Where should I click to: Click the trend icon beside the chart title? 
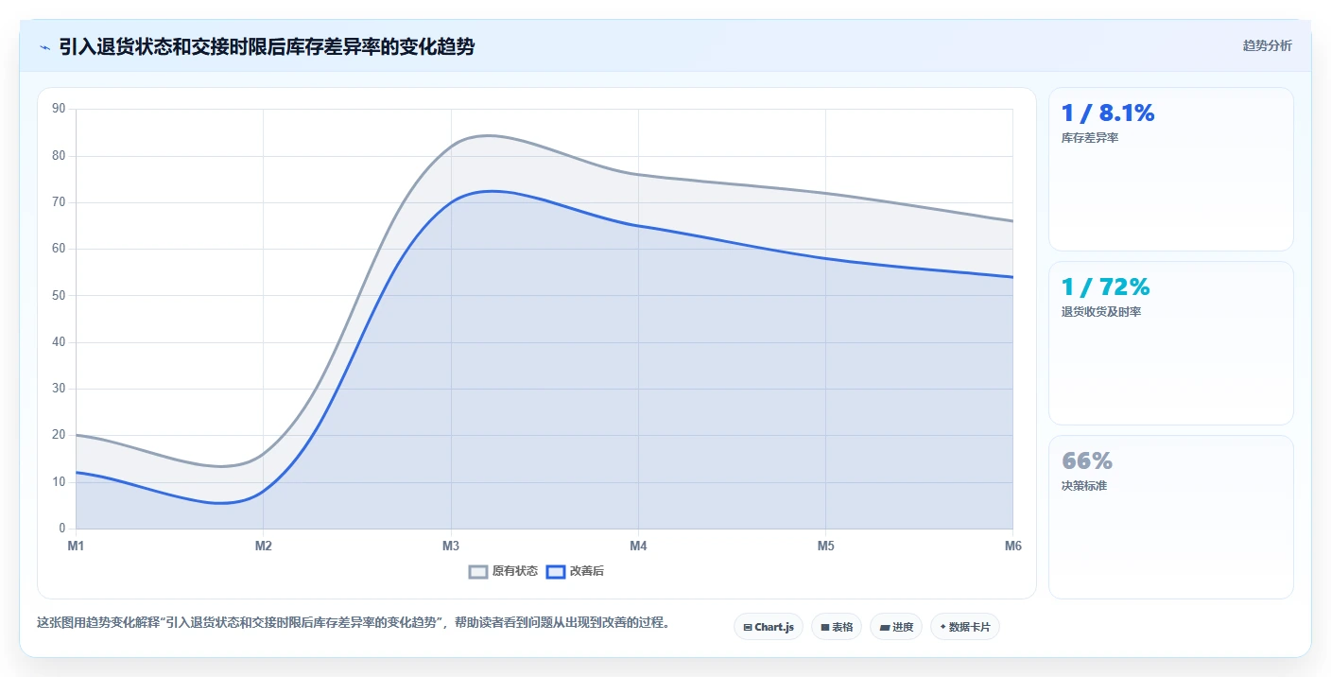point(44,47)
